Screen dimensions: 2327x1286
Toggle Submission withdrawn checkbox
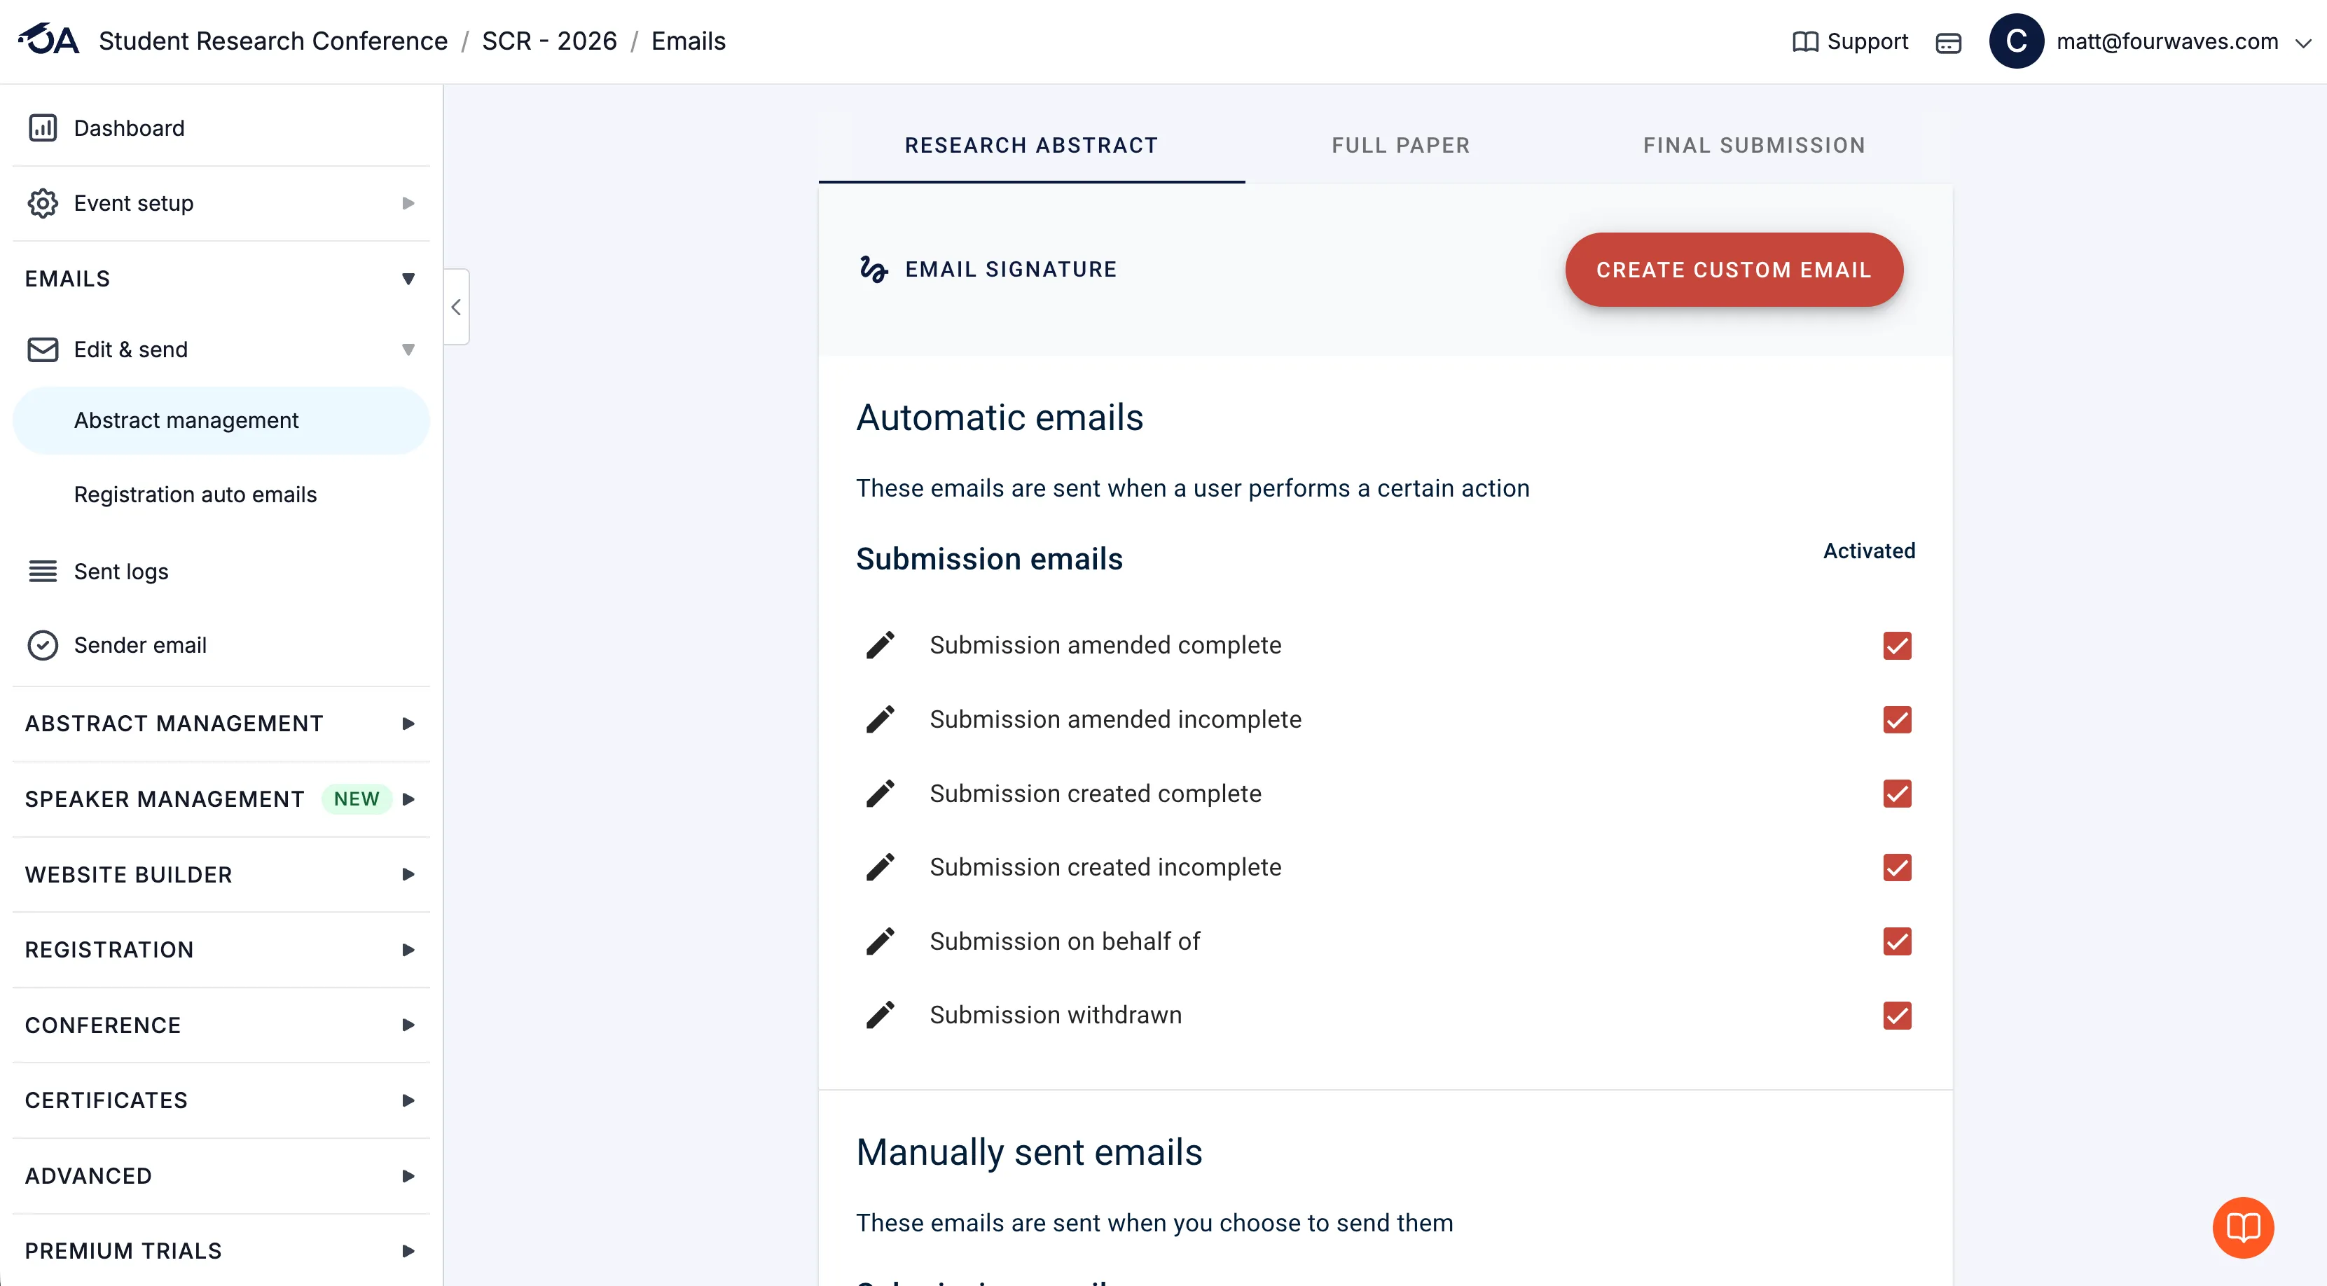(x=1897, y=1016)
